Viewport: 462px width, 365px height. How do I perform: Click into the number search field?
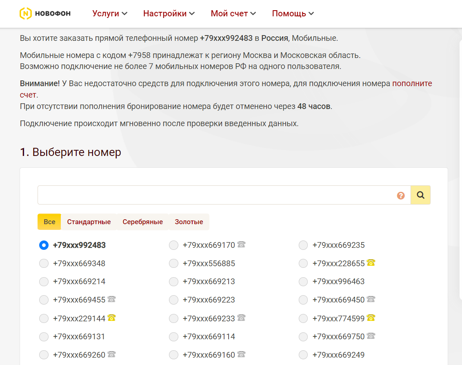(x=216, y=195)
